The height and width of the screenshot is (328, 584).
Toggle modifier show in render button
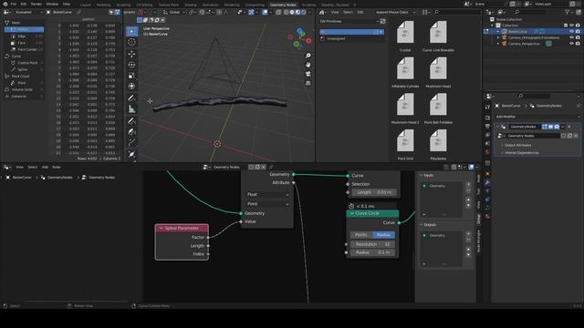point(557,127)
